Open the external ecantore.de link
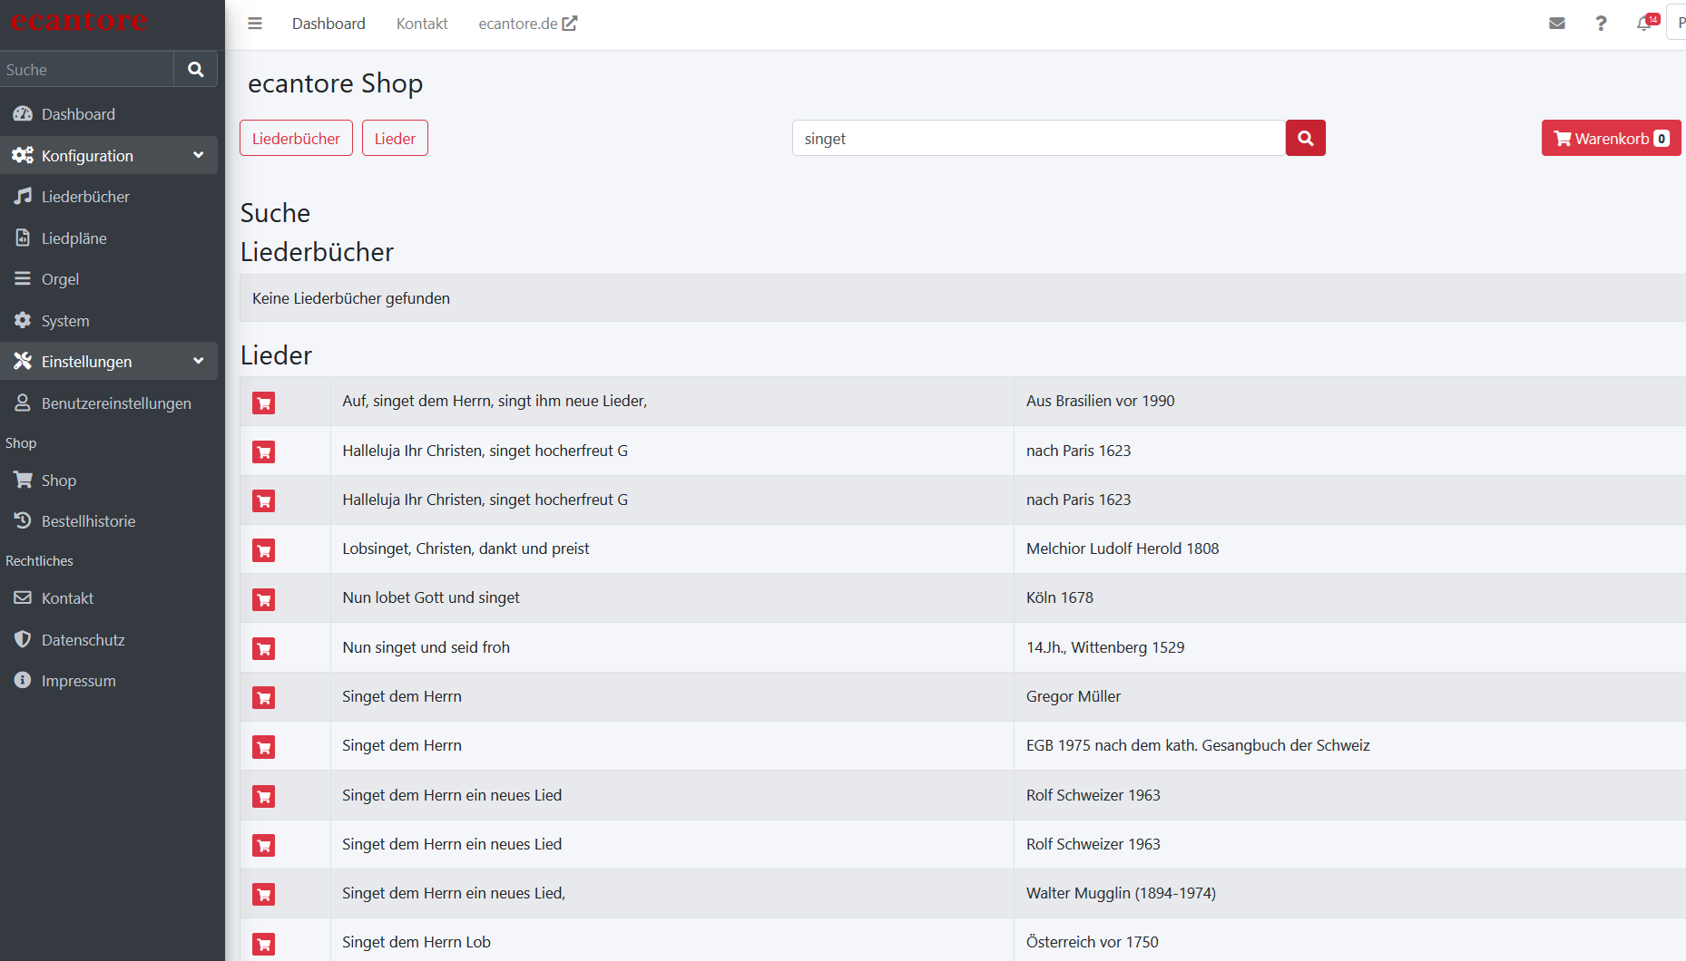Image resolution: width=1686 pixels, height=961 pixels. pyautogui.click(x=527, y=24)
